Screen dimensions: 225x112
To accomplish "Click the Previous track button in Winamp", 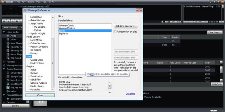I will 4,21.
